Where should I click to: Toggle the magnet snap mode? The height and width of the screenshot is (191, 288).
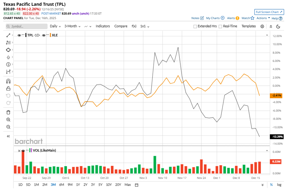8,81
